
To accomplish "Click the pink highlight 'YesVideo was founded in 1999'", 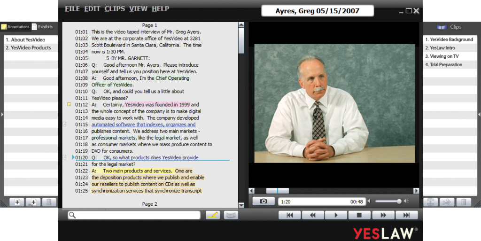I will coord(157,105).
